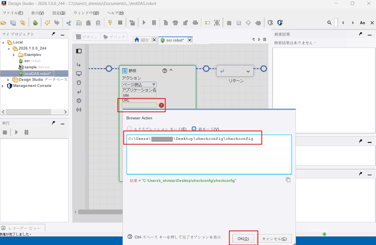
Task: Click the lightning bolt toolbar icon
Action: pyautogui.click(x=110, y=23)
